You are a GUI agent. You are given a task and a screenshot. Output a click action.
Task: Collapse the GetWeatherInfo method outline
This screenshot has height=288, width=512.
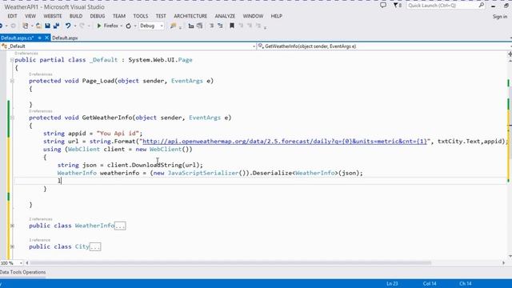[12, 118]
